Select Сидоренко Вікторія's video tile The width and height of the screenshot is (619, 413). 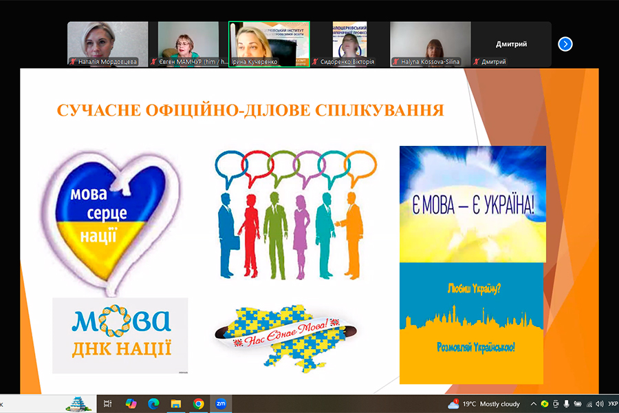click(x=350, y=44)
